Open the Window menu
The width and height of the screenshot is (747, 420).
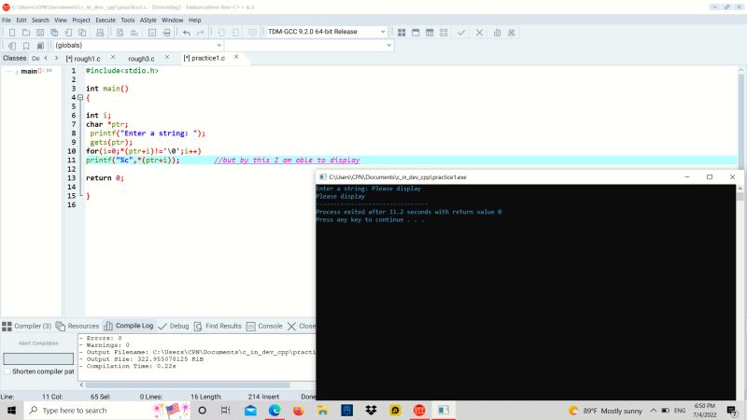[x=172, y=20]
